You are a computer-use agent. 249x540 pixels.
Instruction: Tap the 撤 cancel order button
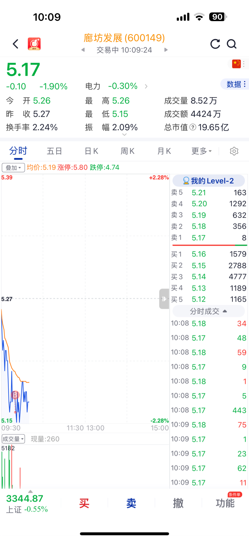point(178,503)
